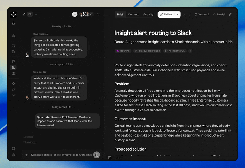Click the expand chat panel arrows icon

[24, 14]
